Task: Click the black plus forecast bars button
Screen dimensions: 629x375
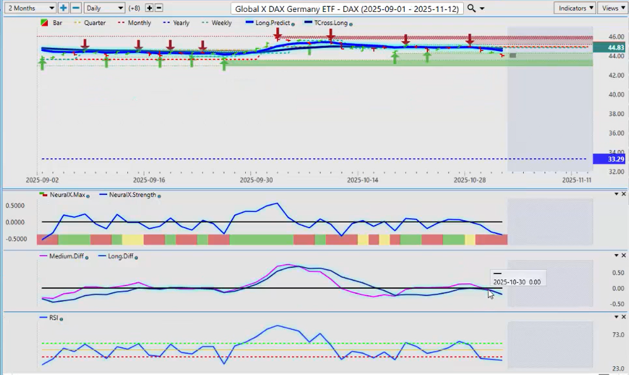Action: pos(149,8)
